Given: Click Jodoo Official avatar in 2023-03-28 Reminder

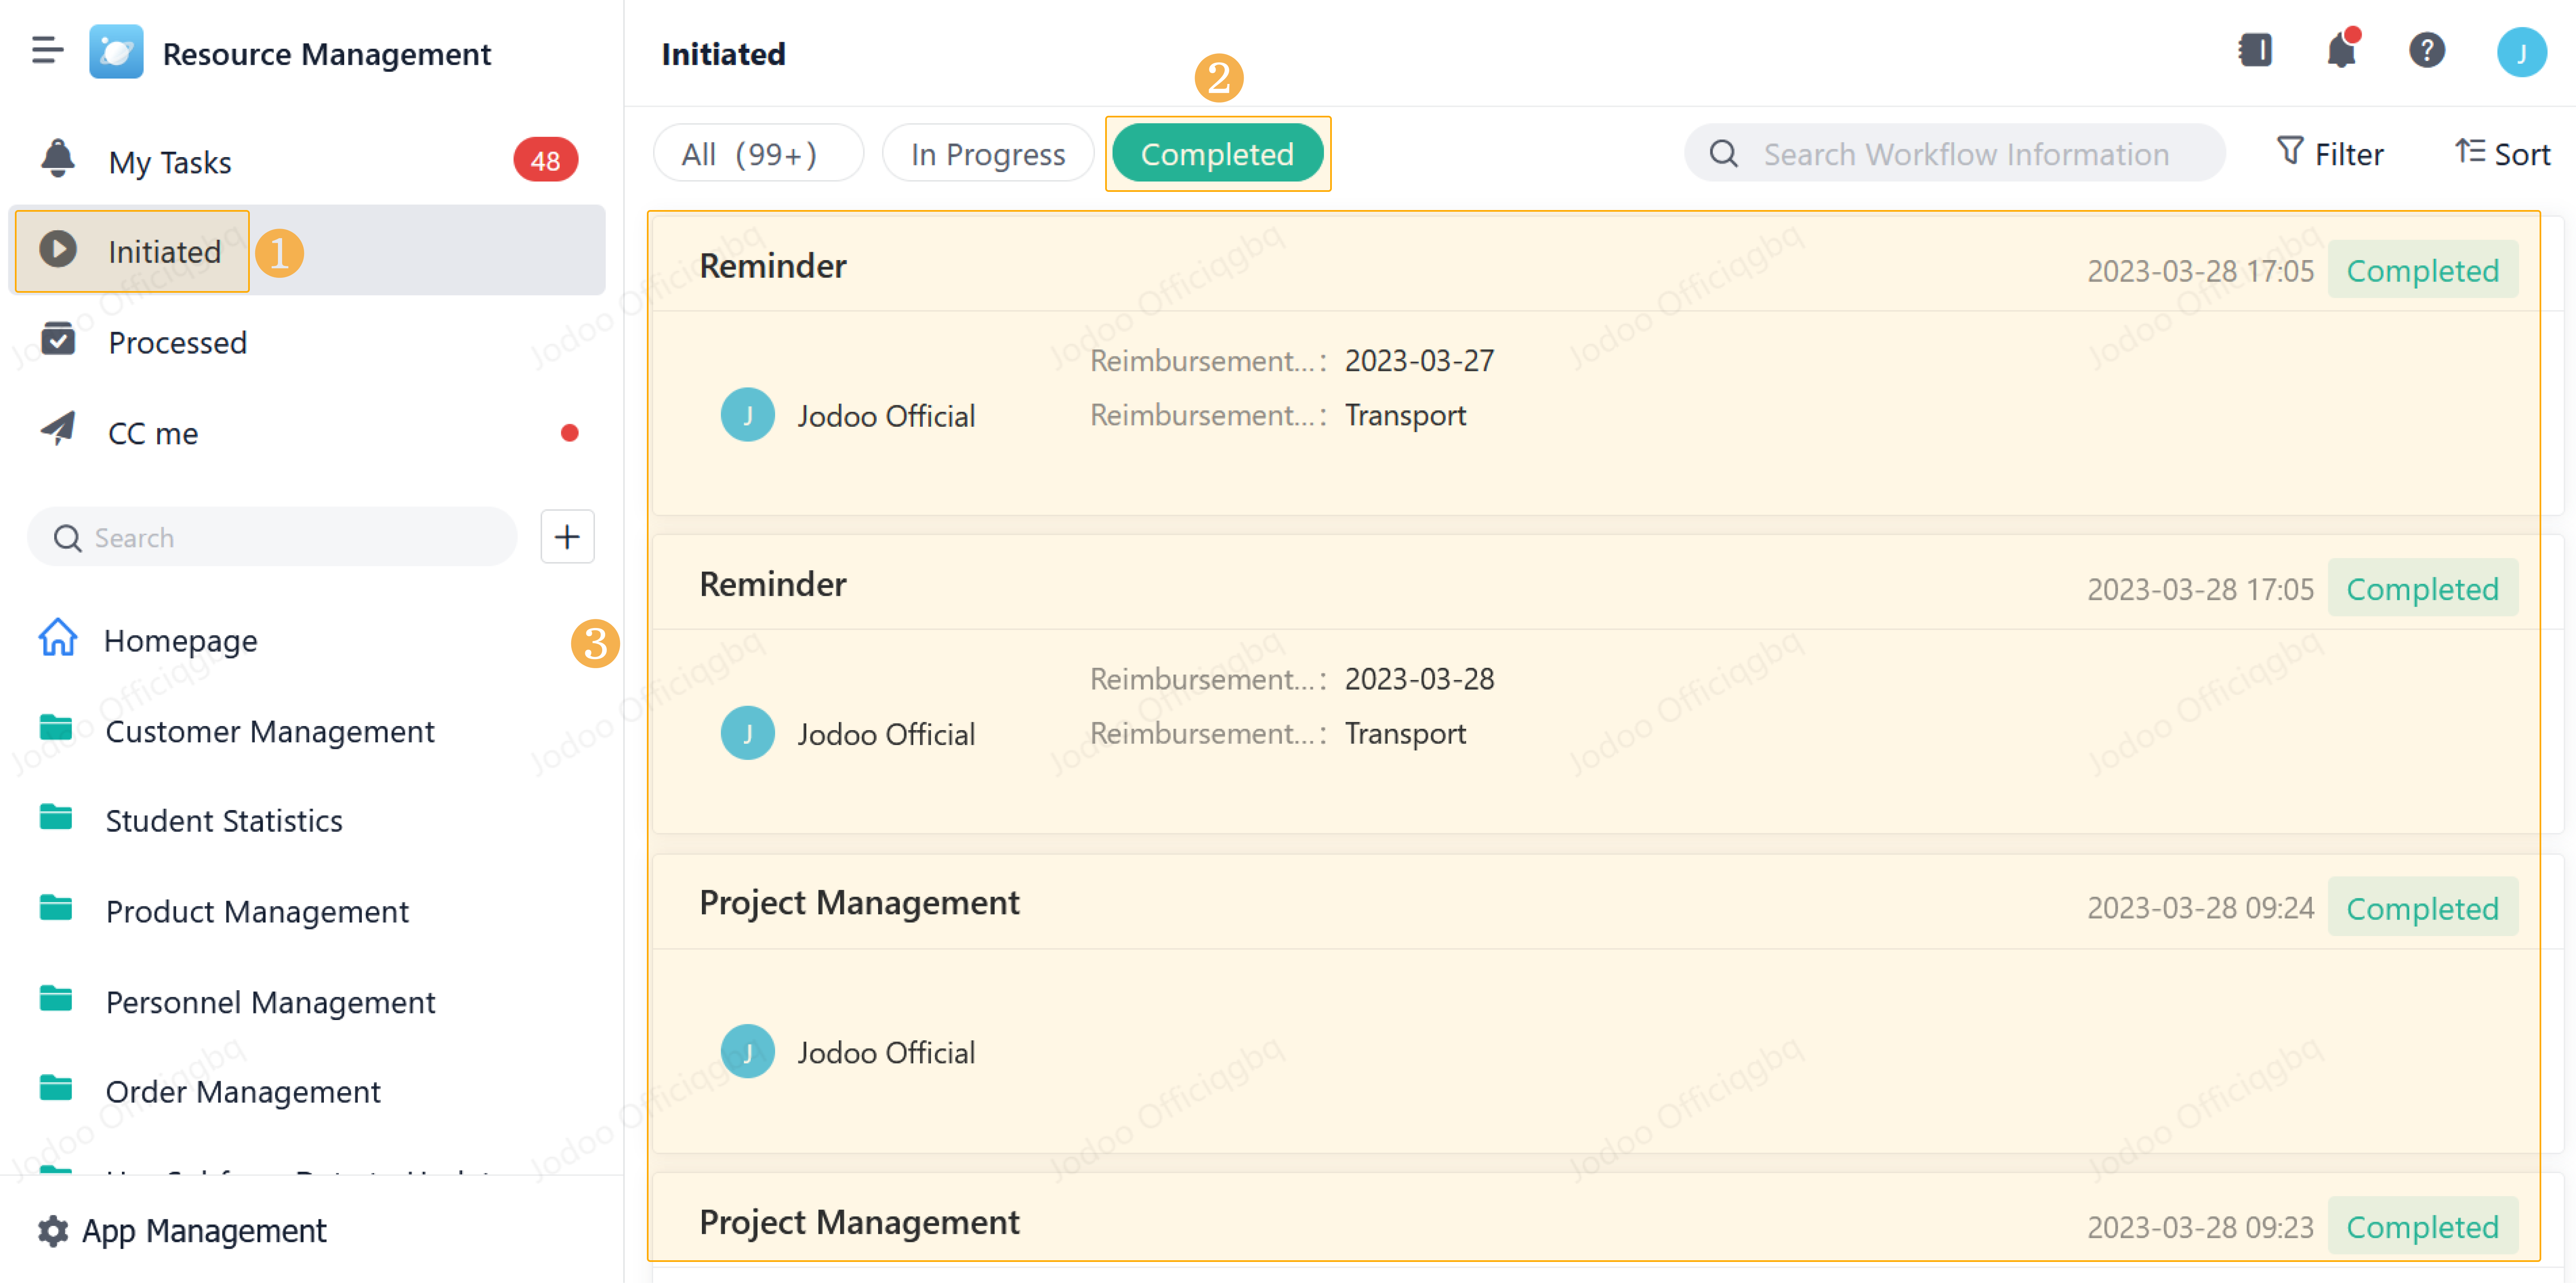Looking at the screenshot, I should (x=747, y=733).
